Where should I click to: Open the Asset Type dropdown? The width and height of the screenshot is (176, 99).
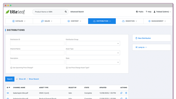coord(93,53)
